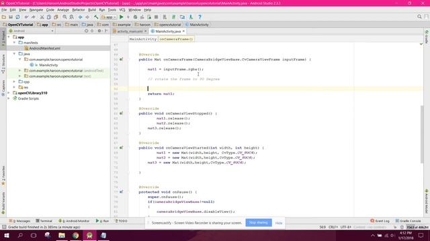The width and height of the screenshot is (430, 241).
Task: Open the Android Monitor tool window
Action: point(74,221)
